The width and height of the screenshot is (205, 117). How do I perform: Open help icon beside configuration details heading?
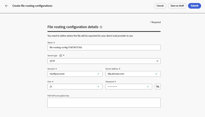pyautogui.click(x=101, y=27)
